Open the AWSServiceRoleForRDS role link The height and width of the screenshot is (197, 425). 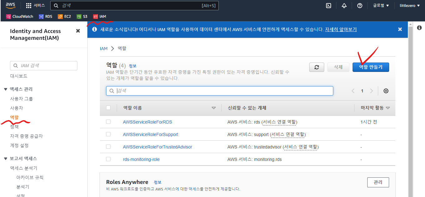click(148, 122)
